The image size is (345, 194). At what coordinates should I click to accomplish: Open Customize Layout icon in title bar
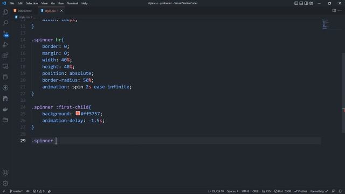pyautogui.click(x=311, y=3)
